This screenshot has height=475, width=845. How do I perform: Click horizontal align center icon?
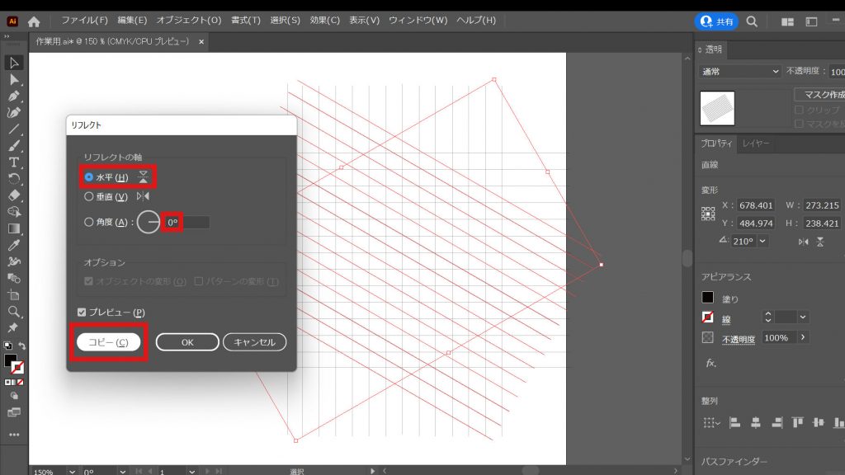click(756, 423)
